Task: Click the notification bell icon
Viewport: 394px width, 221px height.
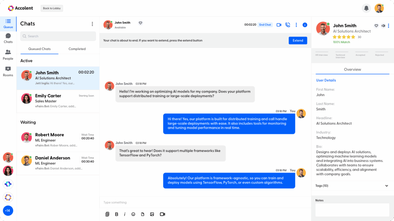Action: pos(366,8)
